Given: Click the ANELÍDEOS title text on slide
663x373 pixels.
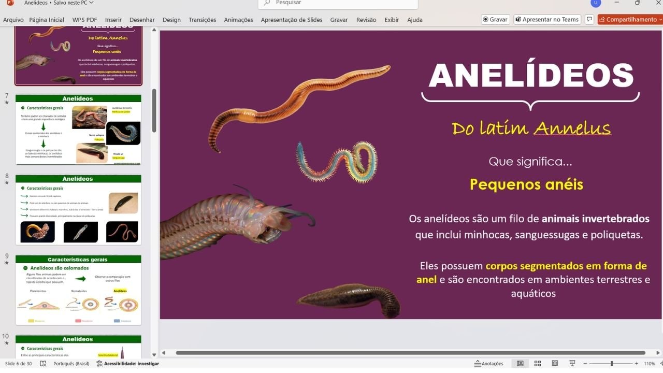Looking at the screenshot, I should click(531, 76).
